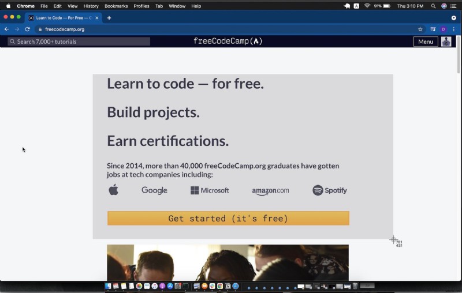
Task: Open App Store in the Dock
Action: pos(170,286)
